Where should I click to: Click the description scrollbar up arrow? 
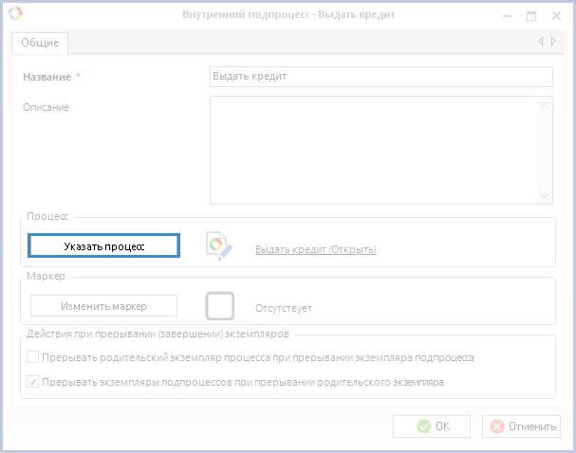point(545,106)
